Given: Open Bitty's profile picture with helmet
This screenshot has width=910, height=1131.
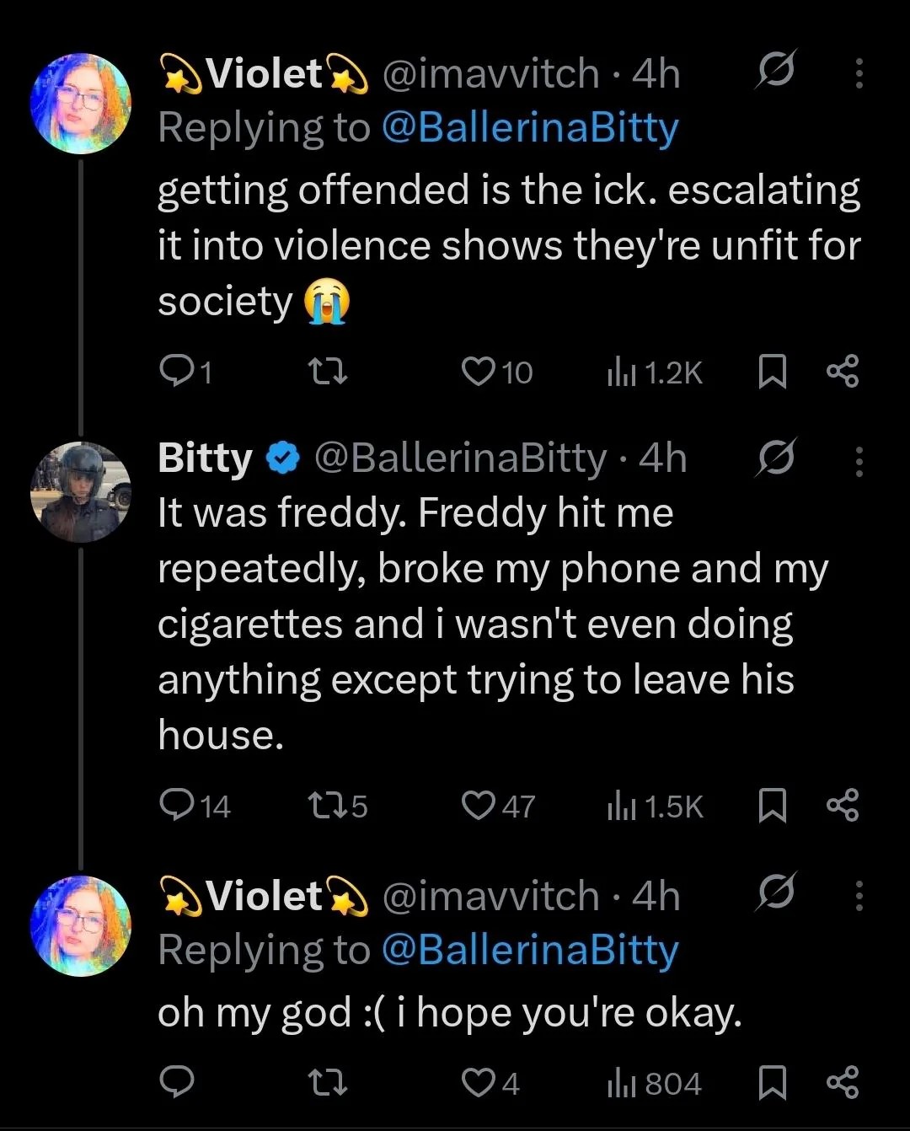Looking at the screenshot, I should coord(81,491).
